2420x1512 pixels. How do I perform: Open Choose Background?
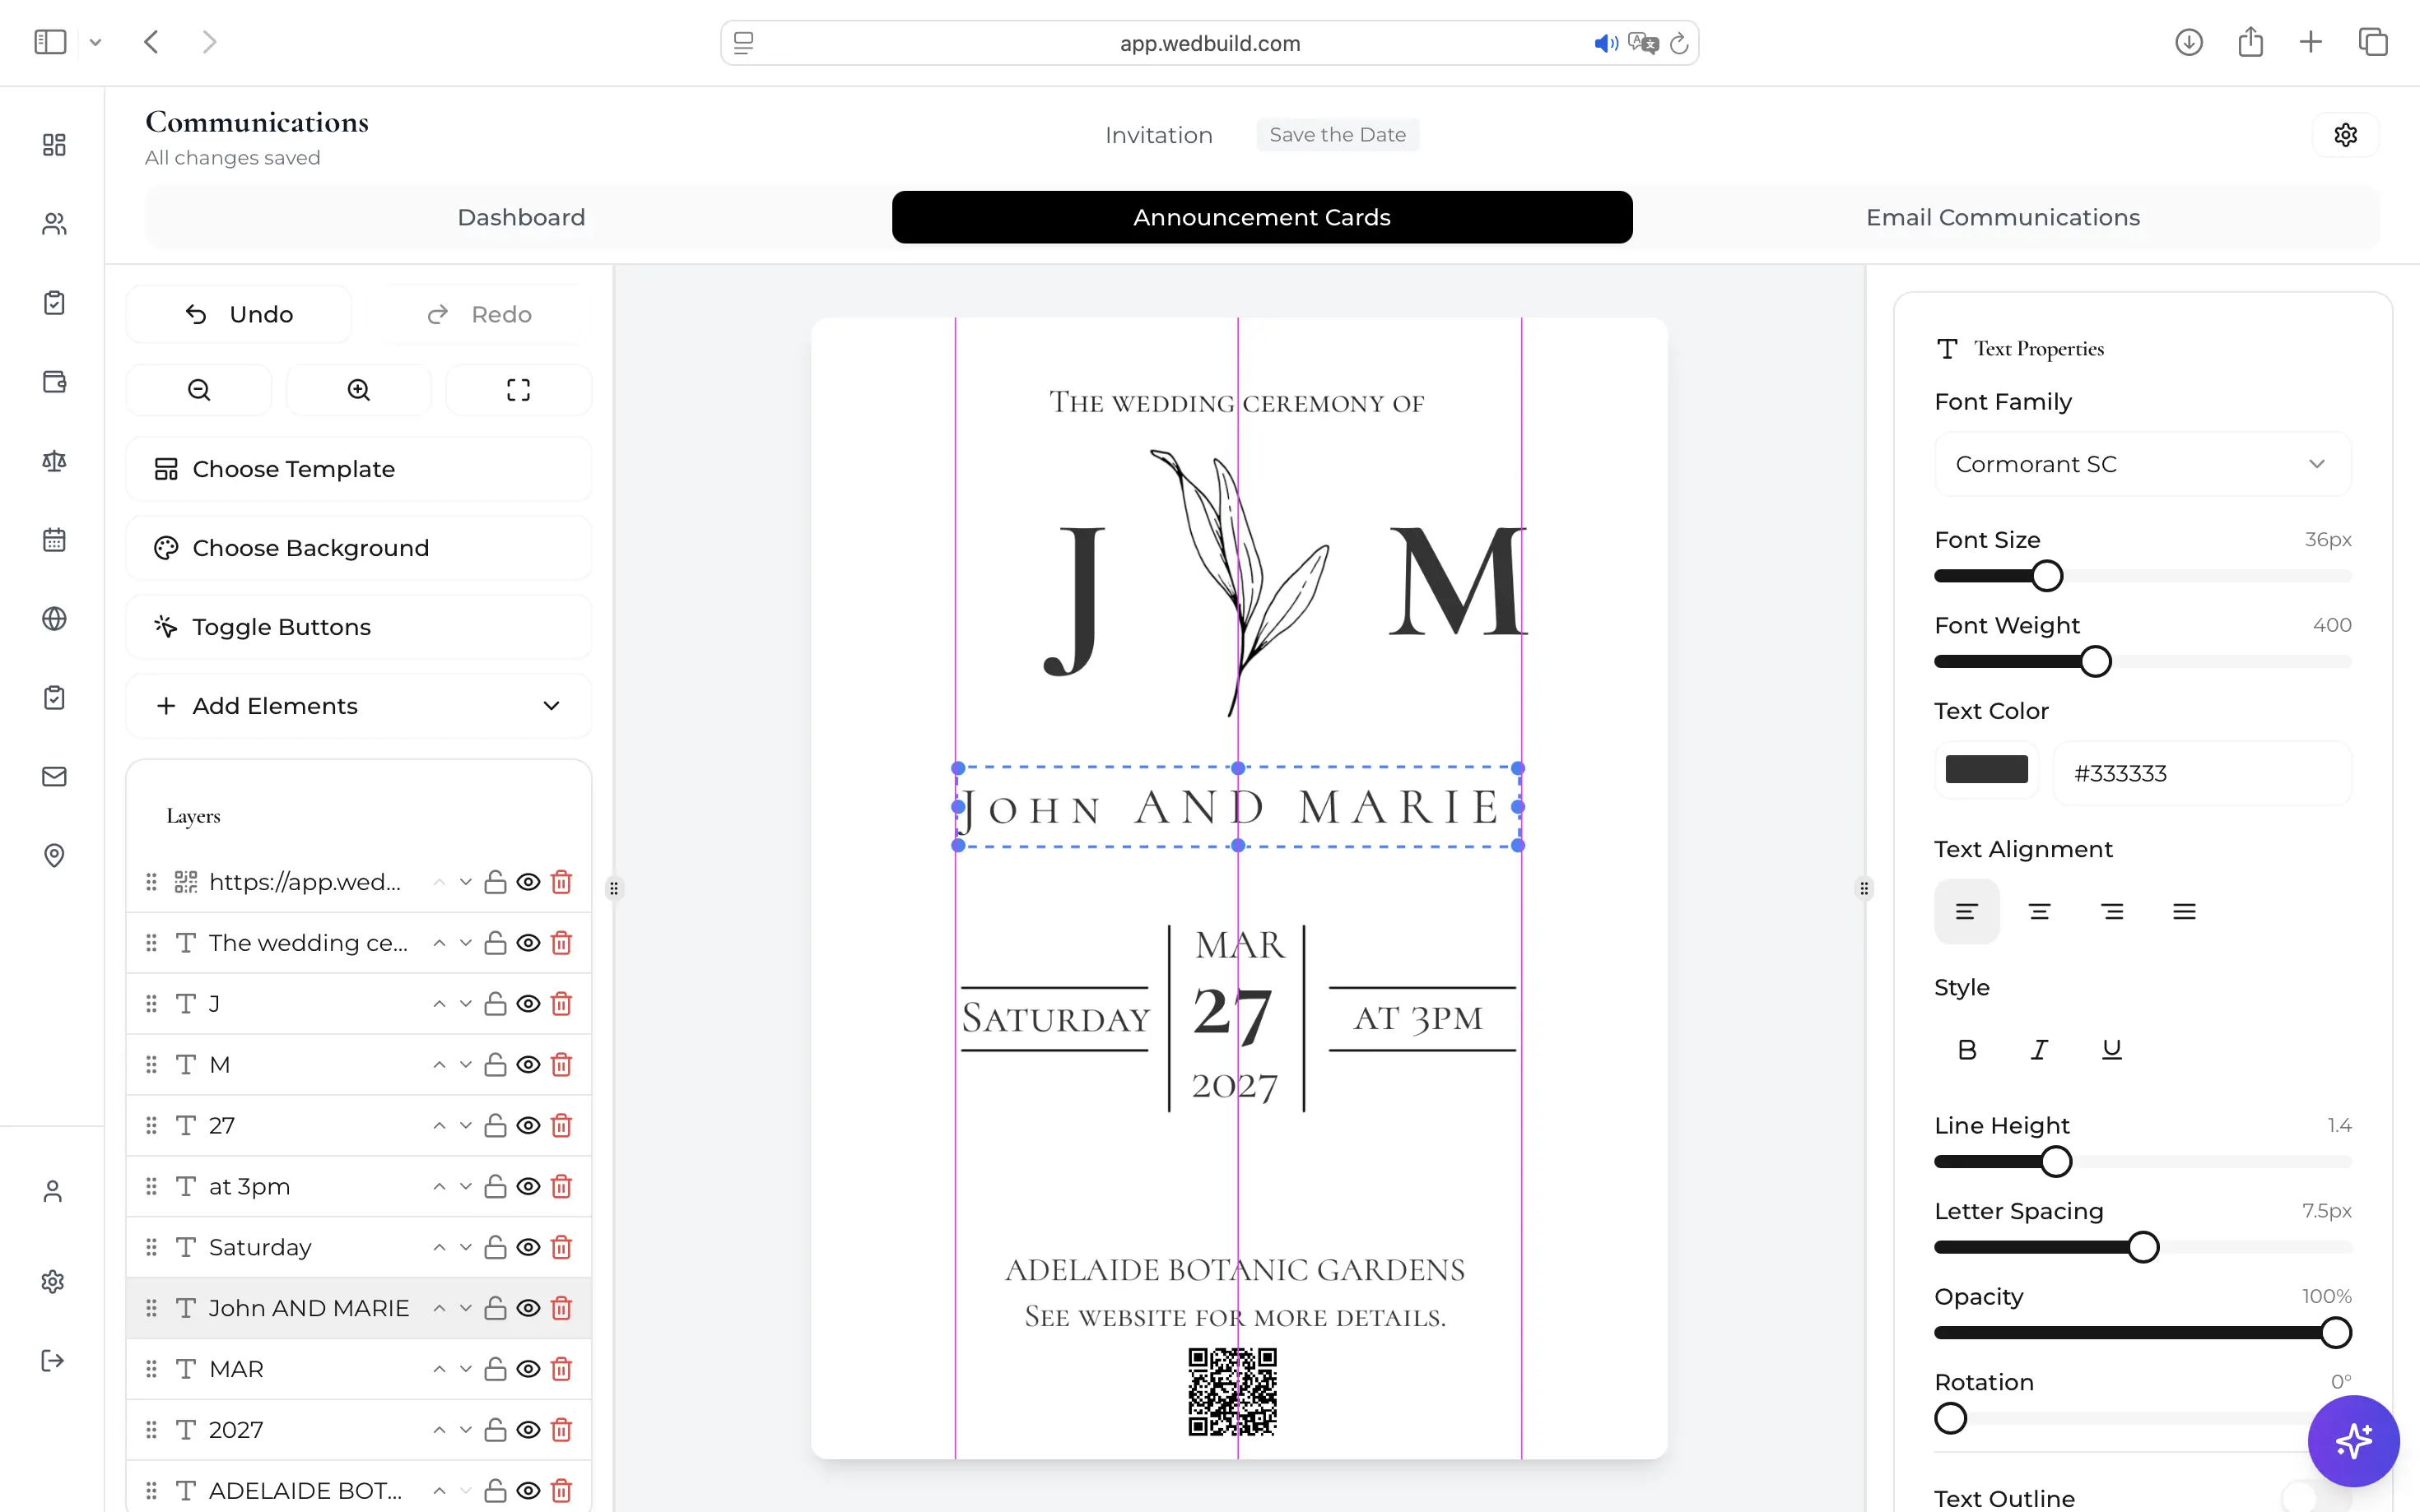coord(358,548)
